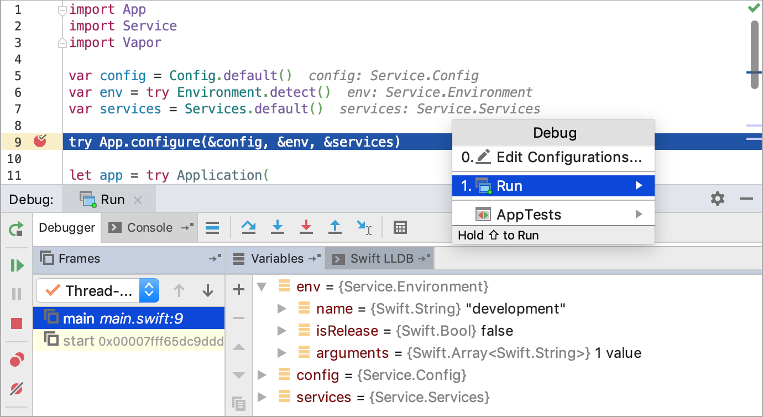The width and height of the screenshot is (763, 417).
Task: Choose Edit Configurations in Debug popup
Action: [553, 157]
